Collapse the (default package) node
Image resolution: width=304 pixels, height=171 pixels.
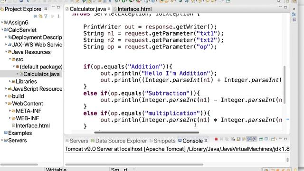[x=14, y=66]
